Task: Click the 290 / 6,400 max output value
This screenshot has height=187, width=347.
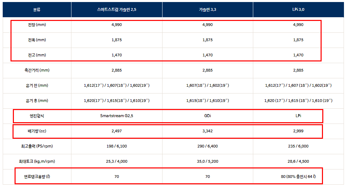Action: 208,146
